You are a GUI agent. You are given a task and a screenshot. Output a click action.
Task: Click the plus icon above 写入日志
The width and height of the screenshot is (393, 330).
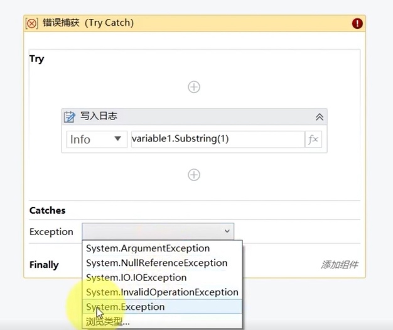point(194,87)
